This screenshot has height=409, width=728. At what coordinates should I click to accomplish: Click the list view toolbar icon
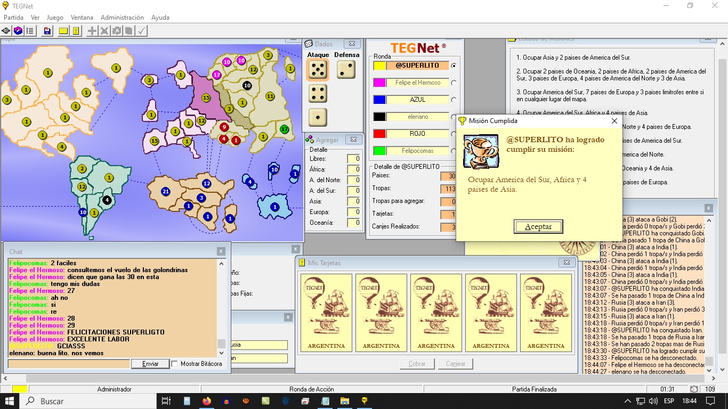30,31
